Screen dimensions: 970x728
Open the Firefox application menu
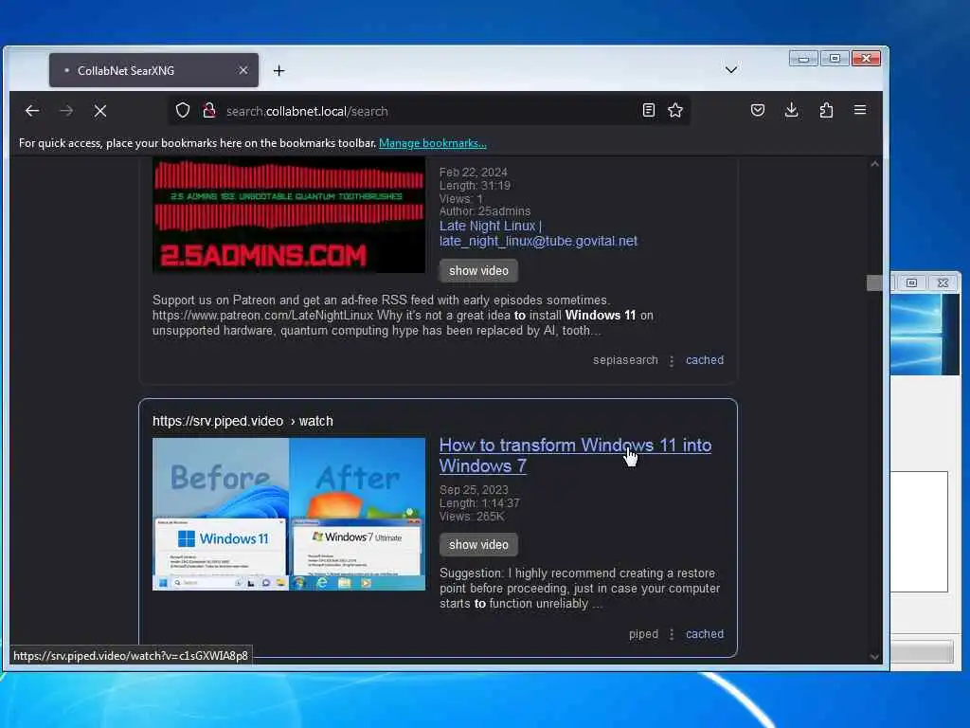860,110
